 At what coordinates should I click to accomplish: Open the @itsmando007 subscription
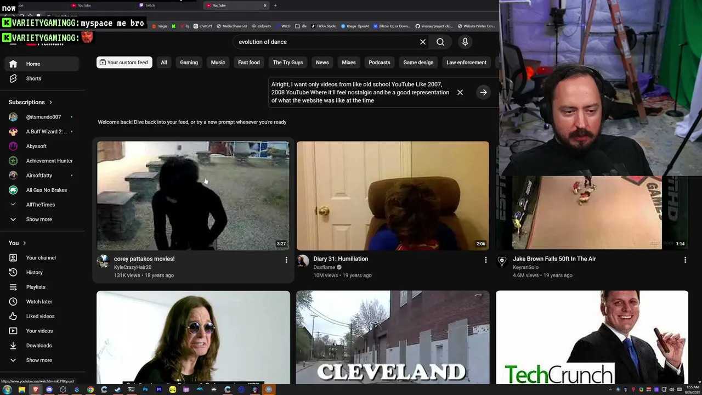click(x=43, y=117)
